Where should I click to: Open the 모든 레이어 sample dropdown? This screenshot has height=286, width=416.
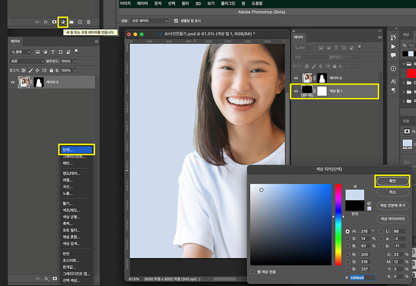pos(150,21)
